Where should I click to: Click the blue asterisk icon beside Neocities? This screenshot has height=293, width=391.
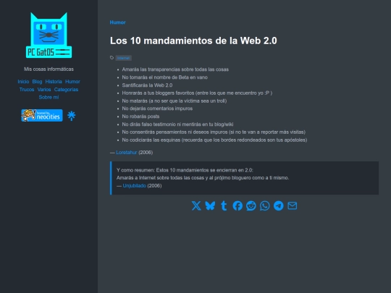pos(71,116)
